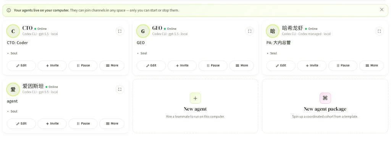
Task: Expand the CTO agent card fullscreen
Action: (120, 31)
